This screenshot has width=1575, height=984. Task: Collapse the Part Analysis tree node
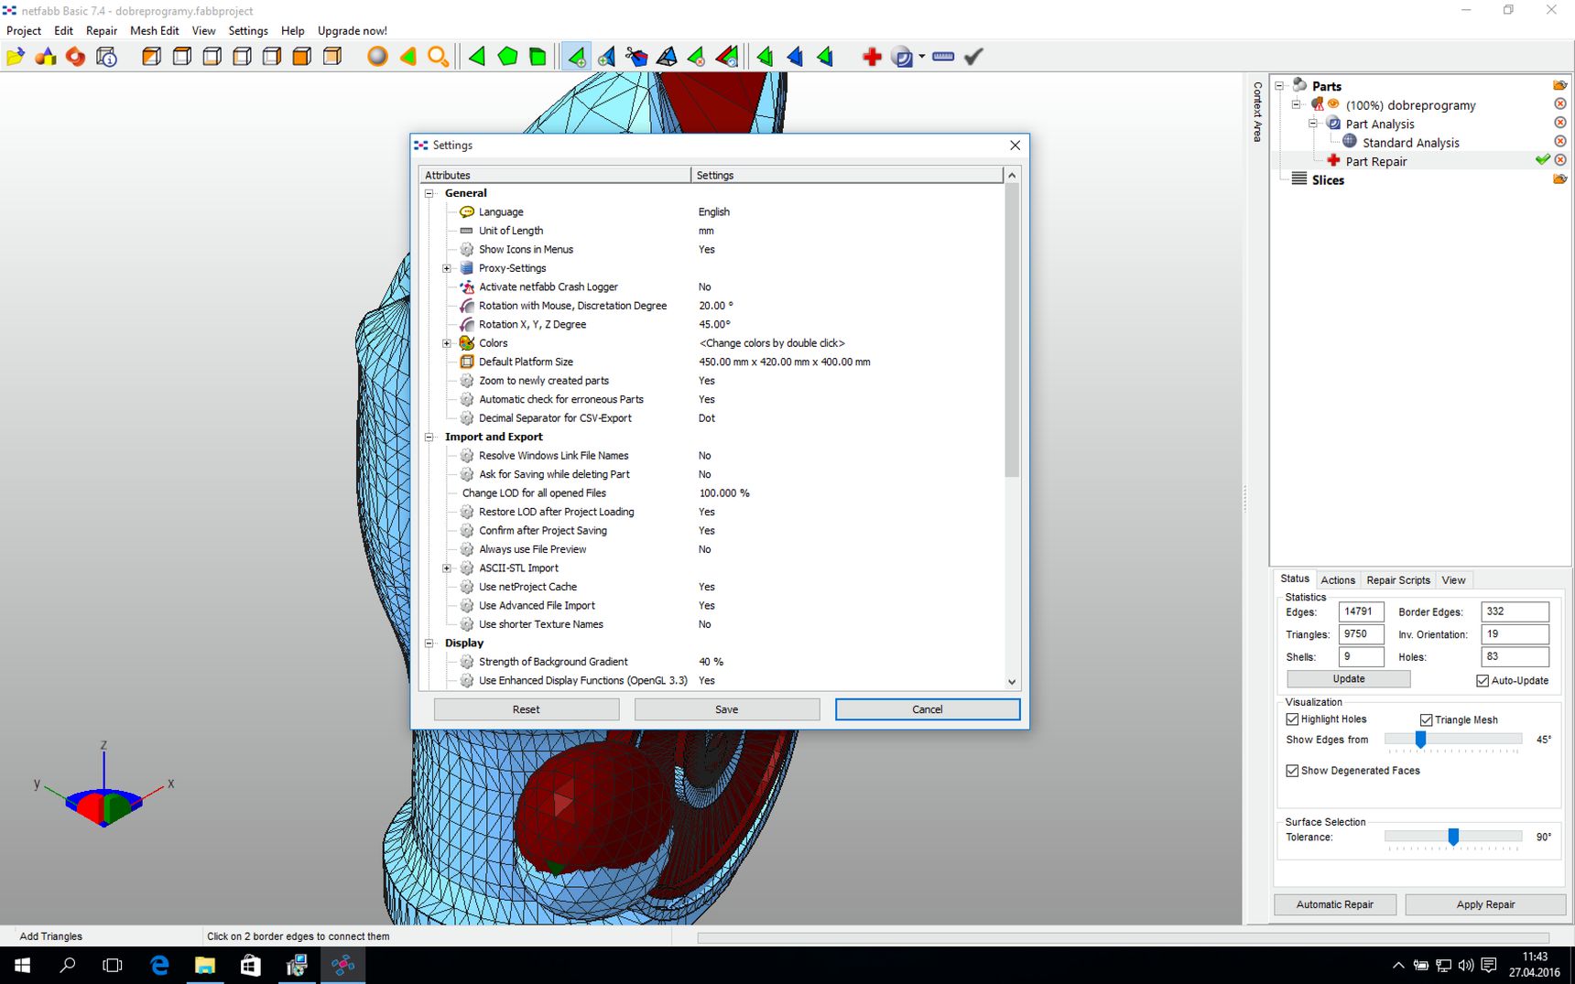point(1313,123)
